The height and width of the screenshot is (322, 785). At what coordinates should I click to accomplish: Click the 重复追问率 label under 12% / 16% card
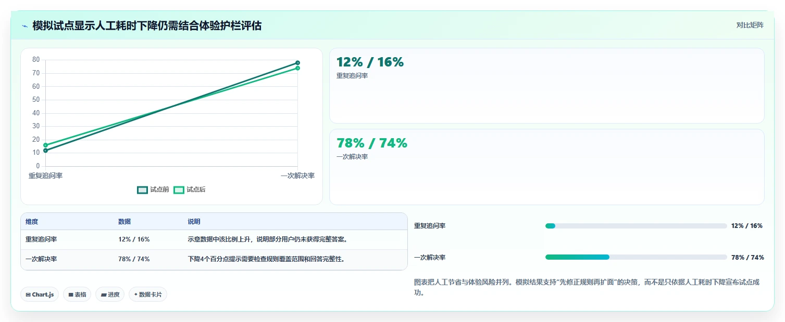click(352, 76)
